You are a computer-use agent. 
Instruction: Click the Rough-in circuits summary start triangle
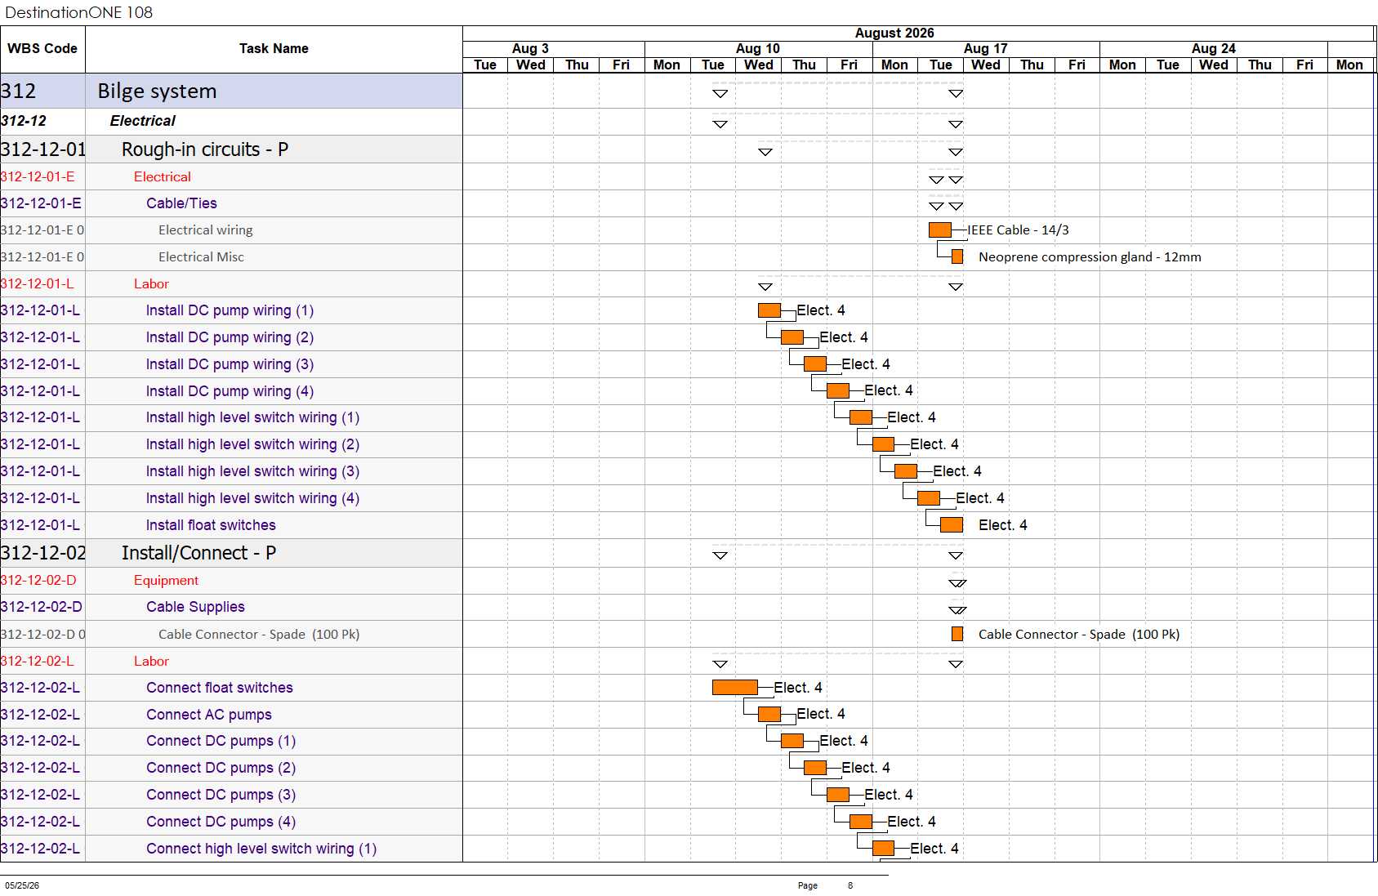coord(765,152)
